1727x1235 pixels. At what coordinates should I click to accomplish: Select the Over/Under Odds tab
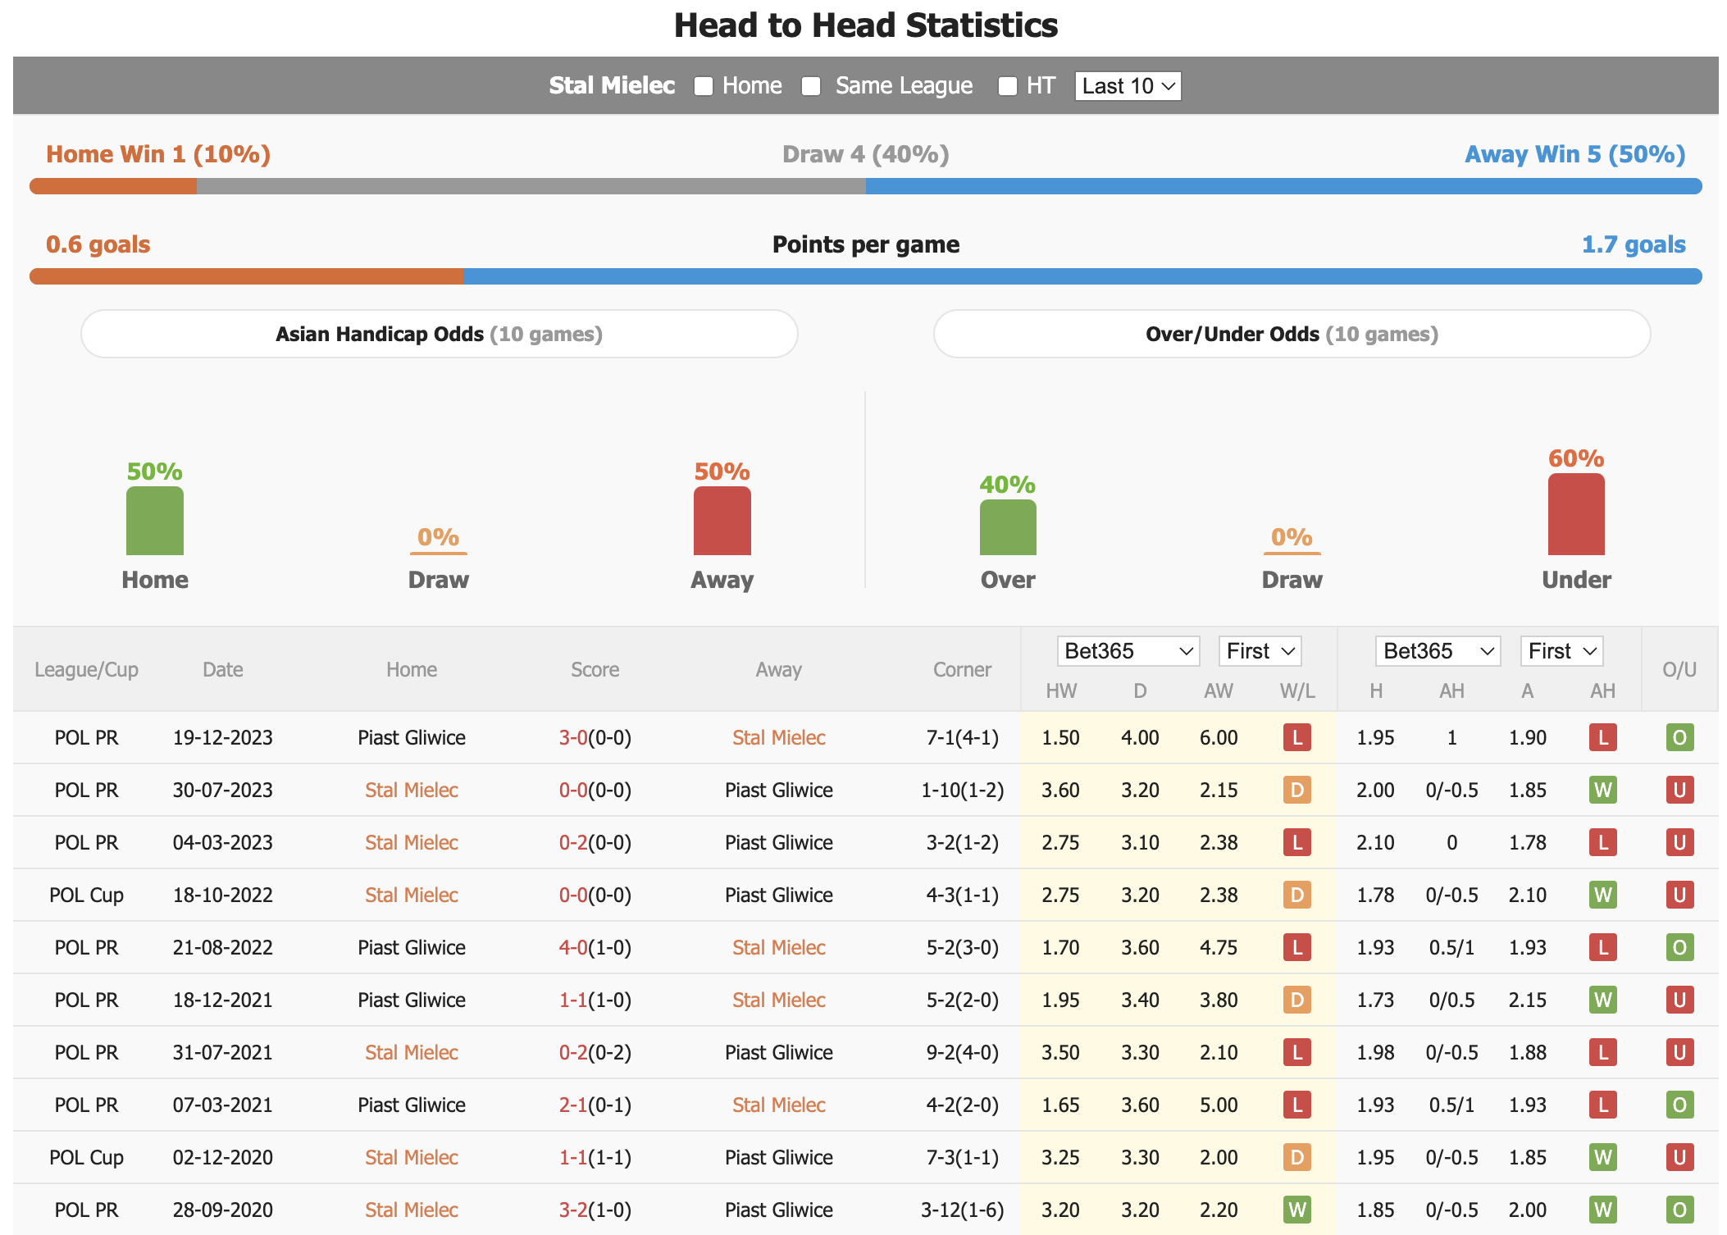(1292, 334)
